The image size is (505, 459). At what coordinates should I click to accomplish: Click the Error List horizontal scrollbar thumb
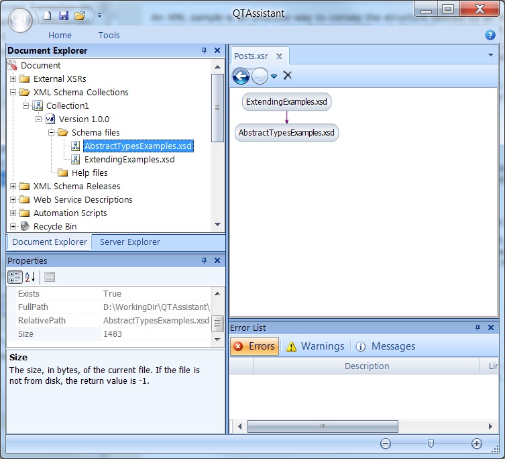323,426
